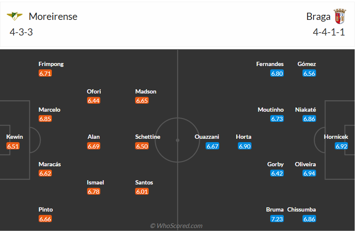The width and height of the screenshot is (356, 231).
Task: Click Braga 4-4-1-1 formation label
Action: [x=329, y=32]
